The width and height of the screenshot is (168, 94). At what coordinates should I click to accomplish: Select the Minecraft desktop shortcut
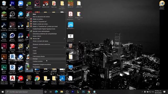tap(71, 4)
